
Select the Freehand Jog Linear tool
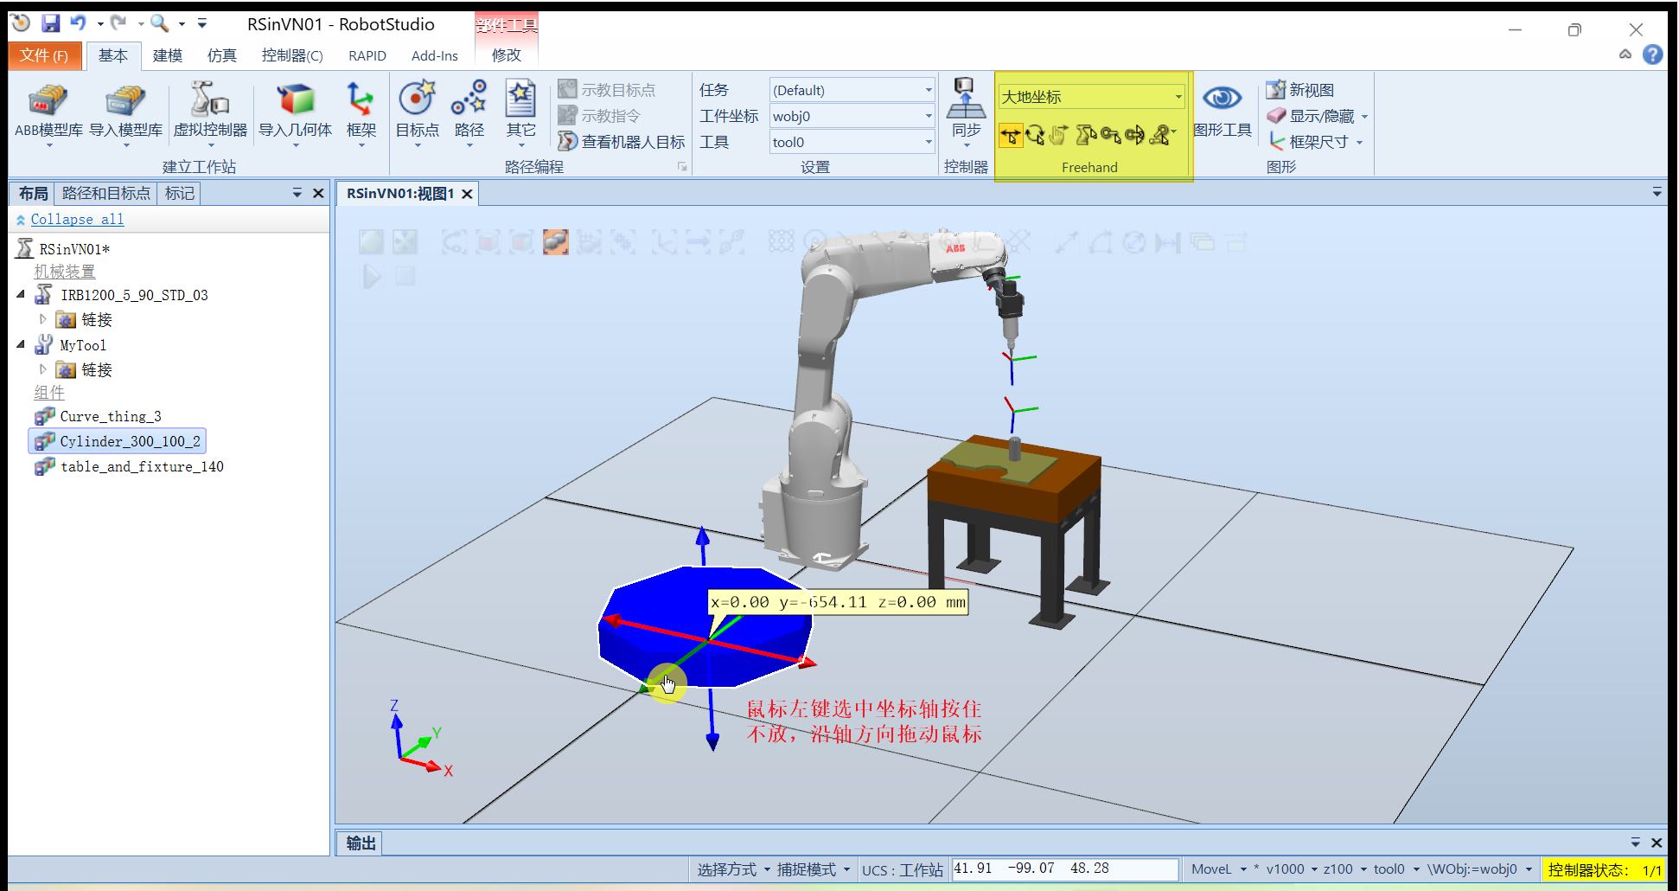[x=1110, y=135]
